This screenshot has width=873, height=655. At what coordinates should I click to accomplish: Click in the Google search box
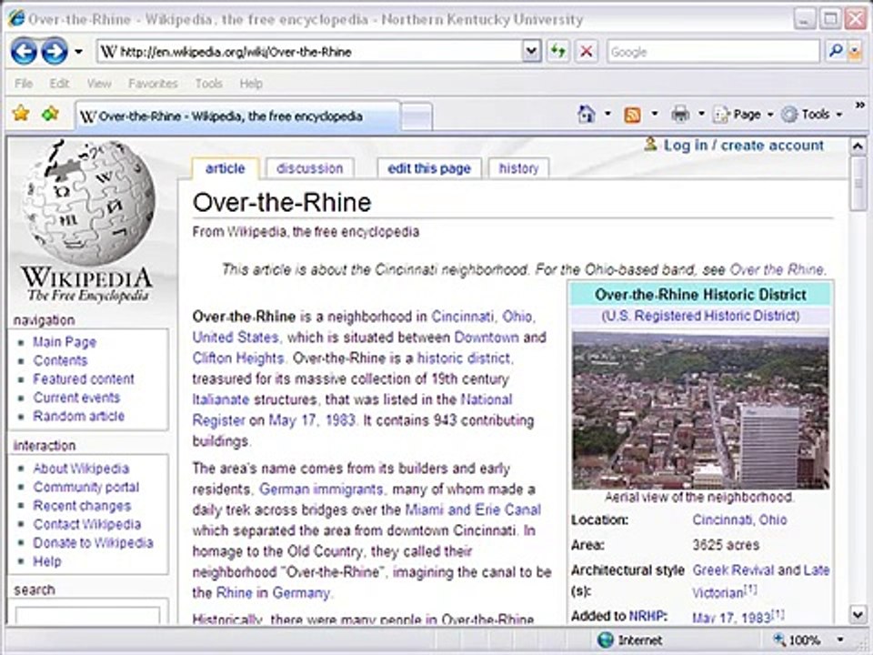coord(713,52)
